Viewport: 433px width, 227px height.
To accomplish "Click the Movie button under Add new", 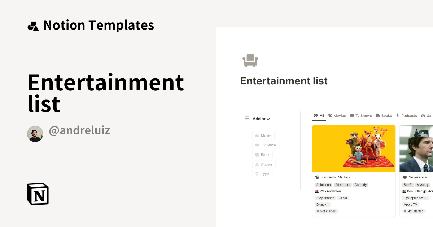I will [x=263, y=135].
